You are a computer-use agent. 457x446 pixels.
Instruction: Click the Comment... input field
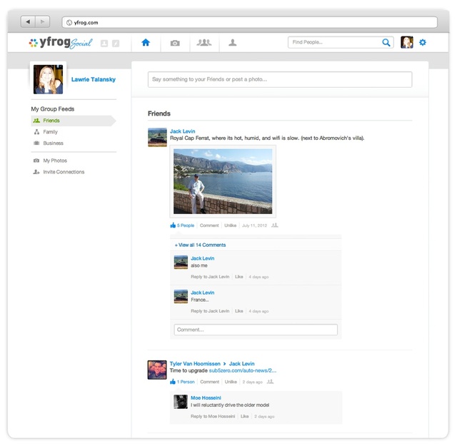(256, 330)
